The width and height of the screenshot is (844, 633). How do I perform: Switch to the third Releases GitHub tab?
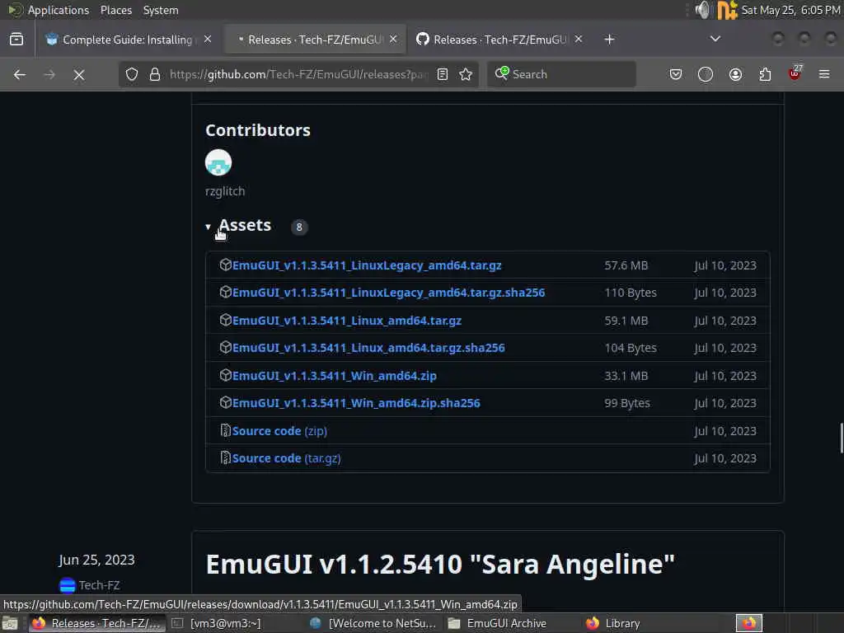pos(499,40)
